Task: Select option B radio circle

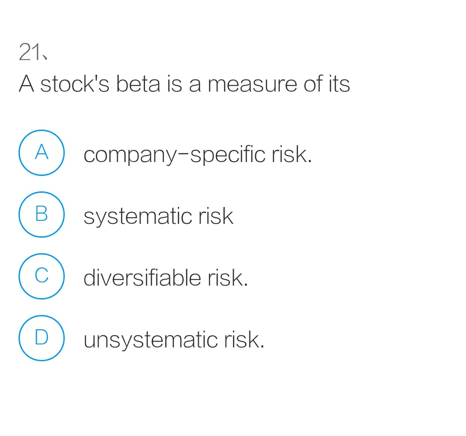Action: 41,214
